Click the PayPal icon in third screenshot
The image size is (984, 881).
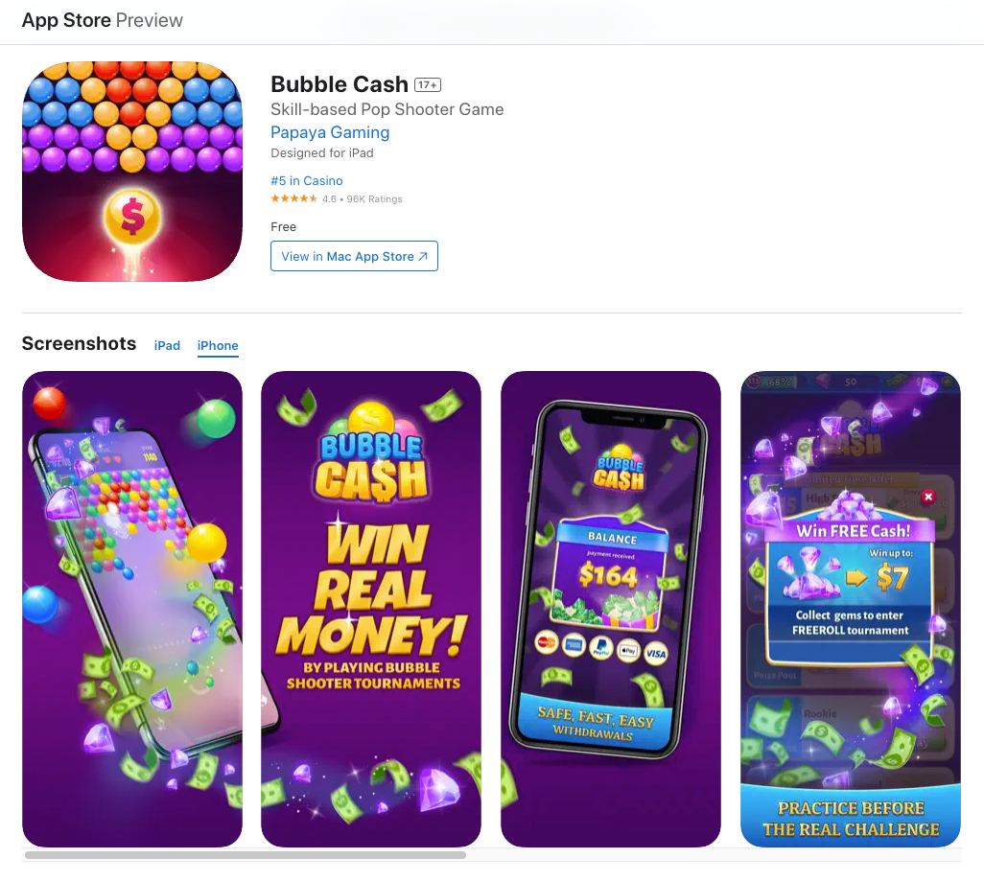click(600, 647)
